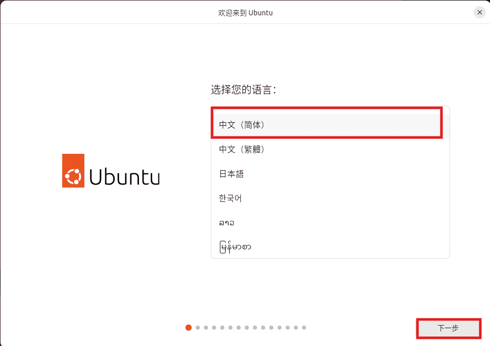Screen dimensions: 490x346
Task: Select 中文（繁體）language option
Action: pos(330,149)
